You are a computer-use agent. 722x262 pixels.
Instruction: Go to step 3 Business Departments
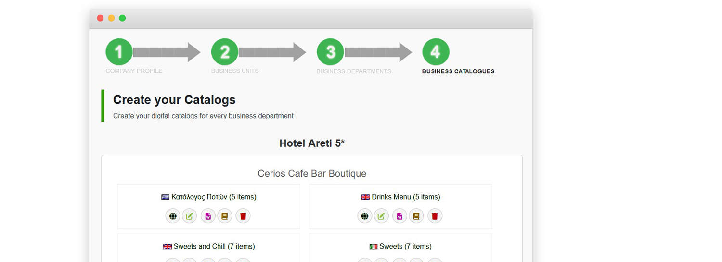coord(330,52)
